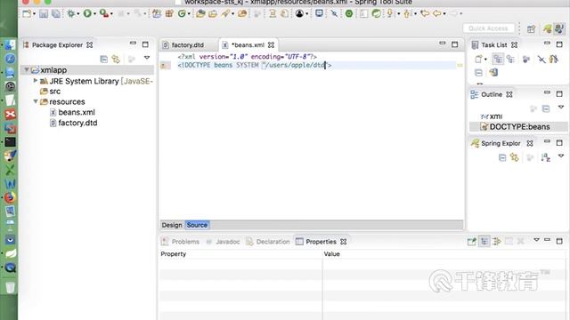Screen dimensions: 570x320
Task: Click the Pin to Selection icon in Properties
Action: (x=472, y=242)
